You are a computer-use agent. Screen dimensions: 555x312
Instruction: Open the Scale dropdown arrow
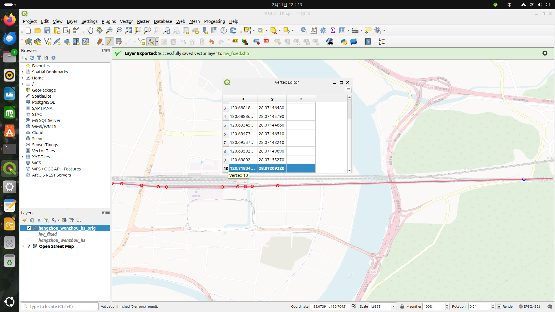(x=393, y=307)
